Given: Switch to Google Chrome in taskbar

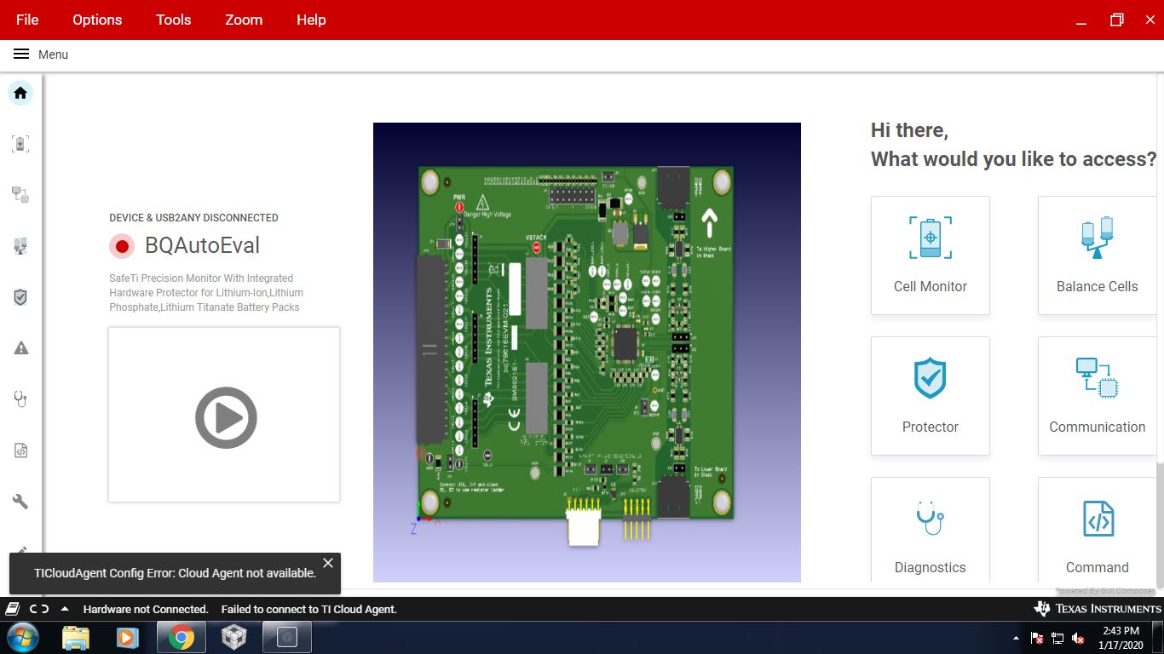Looking at the screenshot, I should click(x=181, y=637).
